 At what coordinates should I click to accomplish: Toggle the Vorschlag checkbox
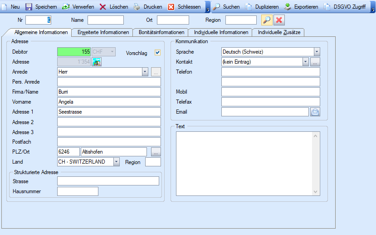tap(158, 52)
